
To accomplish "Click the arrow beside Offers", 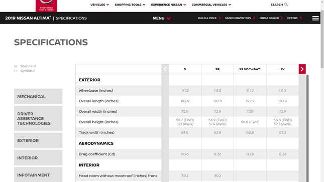I will [301, 18].
